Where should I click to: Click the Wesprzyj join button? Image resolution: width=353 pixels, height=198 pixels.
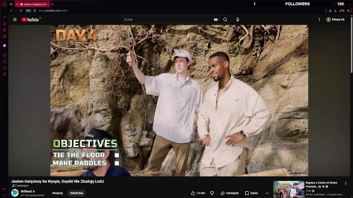coord(57,193)
